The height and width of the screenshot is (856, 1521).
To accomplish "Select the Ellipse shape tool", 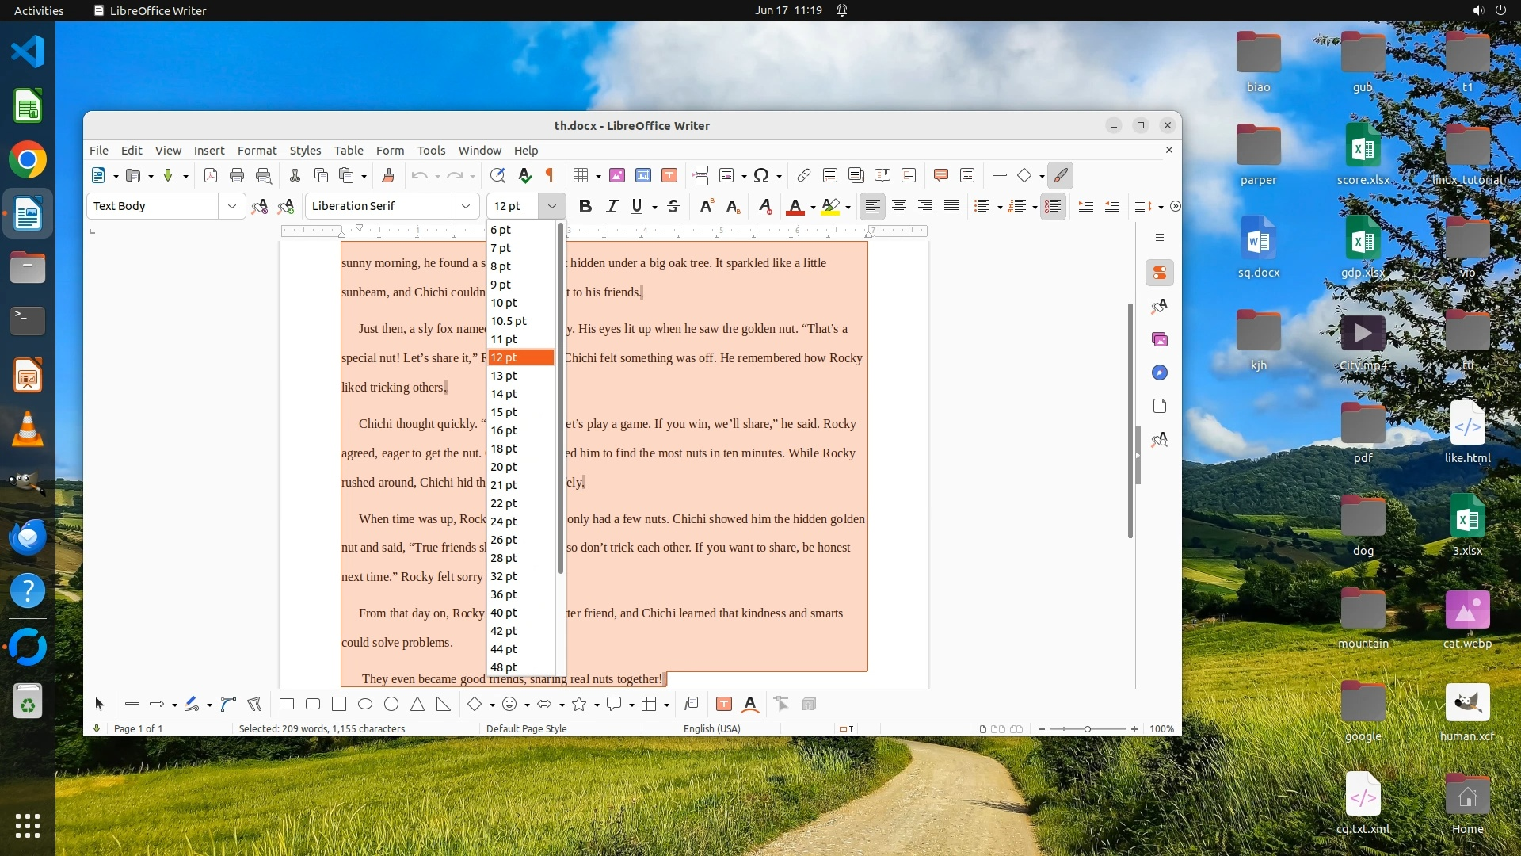I will (365, 704).
